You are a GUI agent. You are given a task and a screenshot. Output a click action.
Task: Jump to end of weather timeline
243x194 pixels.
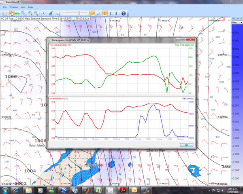[x=98, y=13]
